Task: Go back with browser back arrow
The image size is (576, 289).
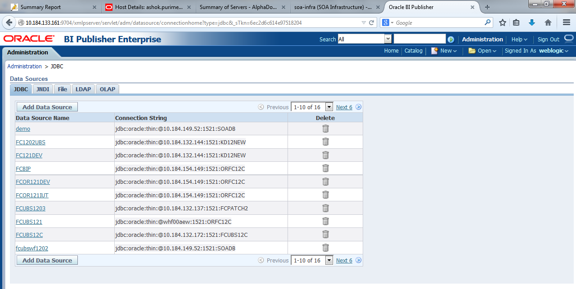Action: 9,22
